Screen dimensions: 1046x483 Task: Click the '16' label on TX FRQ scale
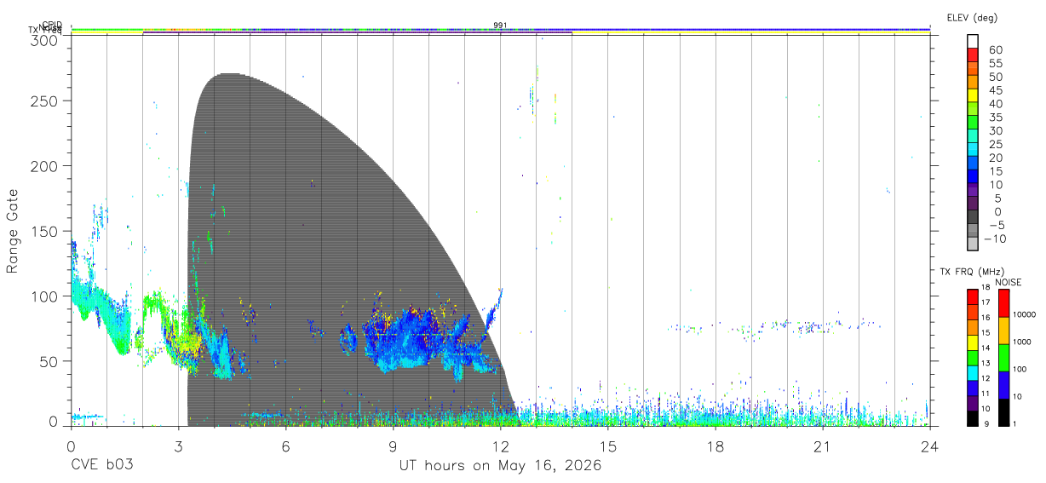pyautogui.click(x=986, y=318)
